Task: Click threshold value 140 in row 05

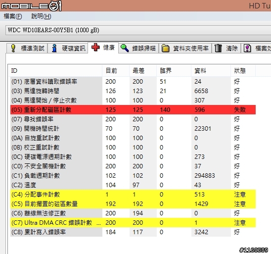Action: pos(165,110)
